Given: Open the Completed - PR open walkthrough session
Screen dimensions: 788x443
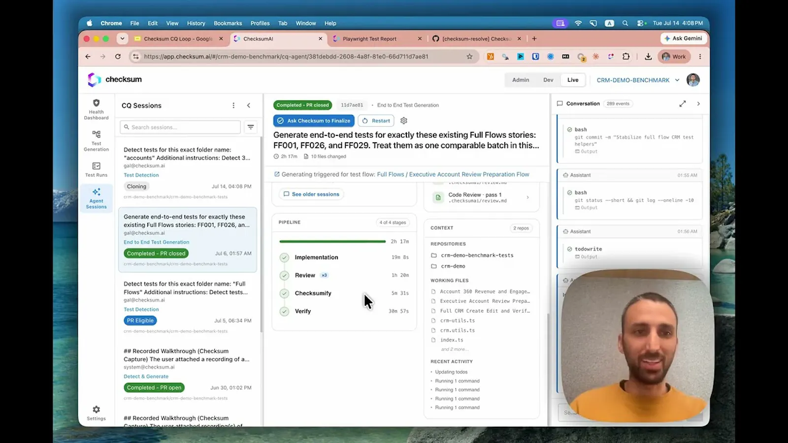Looking at the screenshot, I should (187, 374).
